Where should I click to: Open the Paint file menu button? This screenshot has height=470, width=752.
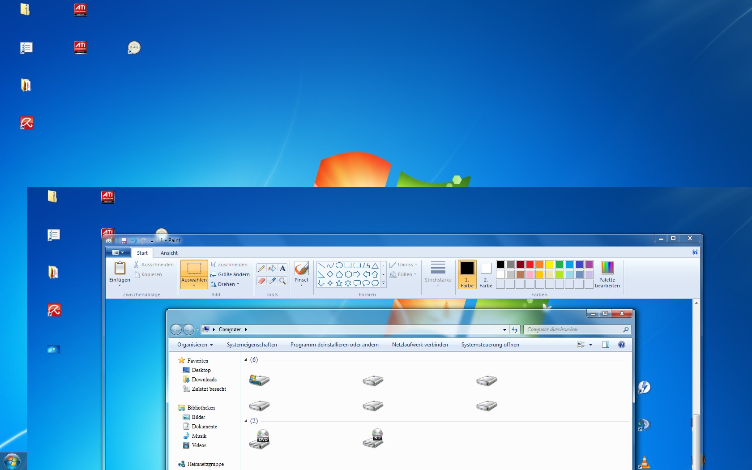tap(118, 252)
